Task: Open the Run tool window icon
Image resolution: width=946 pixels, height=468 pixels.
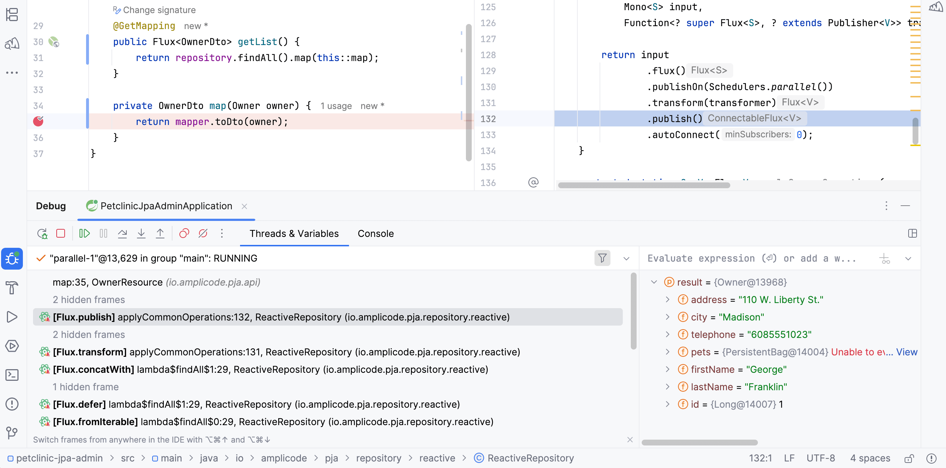Action: click(x=12, y=316)
